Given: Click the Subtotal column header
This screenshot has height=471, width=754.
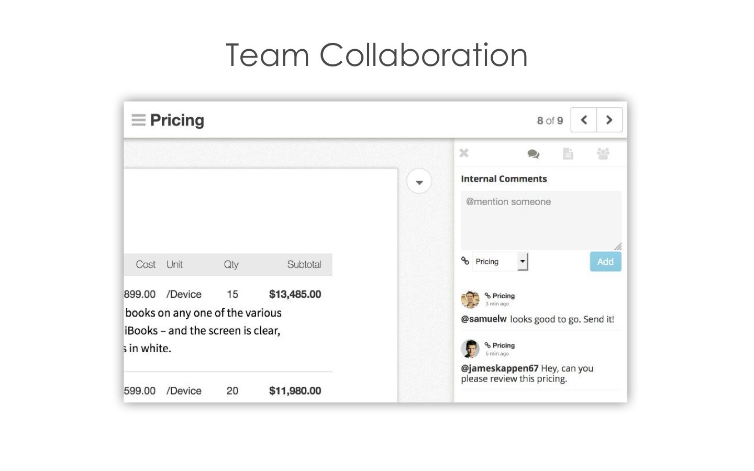Looking at the screenshot, I should (x=304, y=265).
